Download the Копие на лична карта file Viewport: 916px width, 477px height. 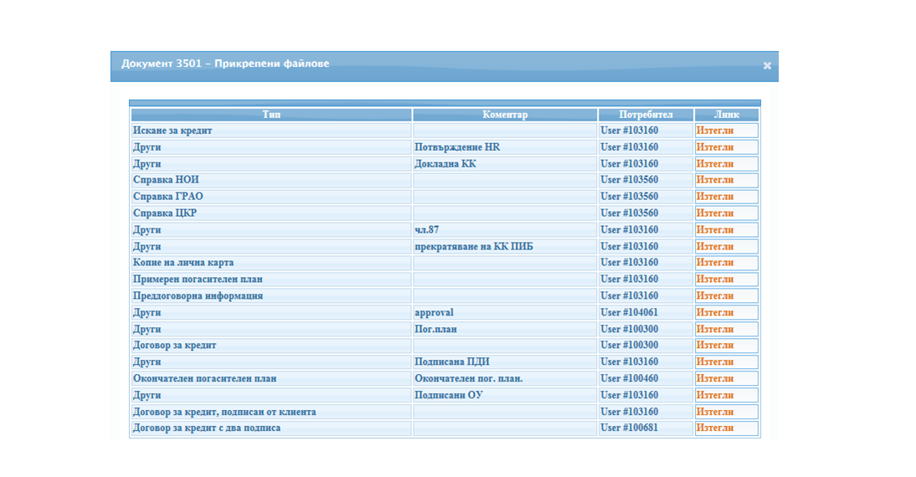pos(714,263)
